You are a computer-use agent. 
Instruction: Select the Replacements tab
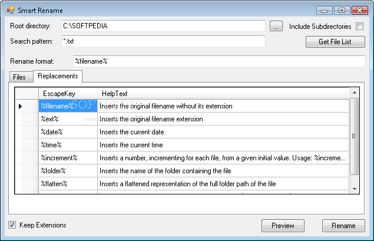(x=58, y=76)
